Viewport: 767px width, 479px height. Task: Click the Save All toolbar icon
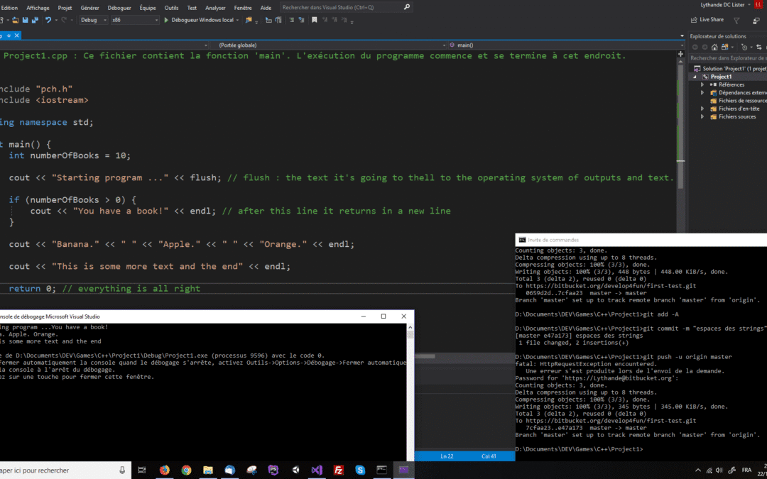click(33, 20)
